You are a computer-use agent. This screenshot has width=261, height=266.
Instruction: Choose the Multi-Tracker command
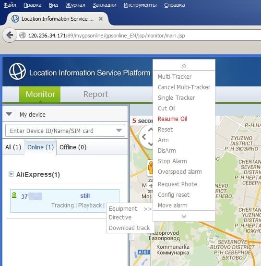175,77
